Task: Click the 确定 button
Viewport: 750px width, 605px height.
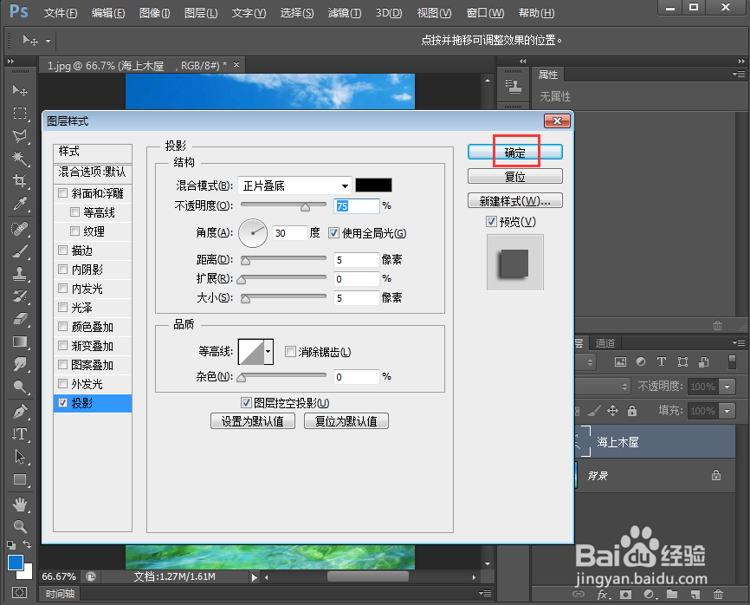Action: tap(515, 153)
